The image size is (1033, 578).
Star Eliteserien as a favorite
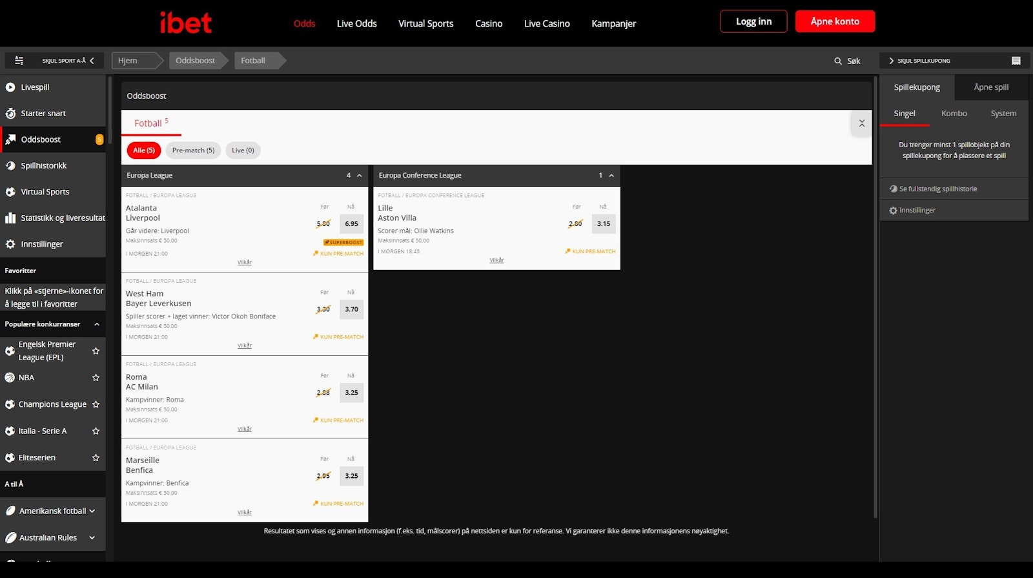(x=96, y=458)
